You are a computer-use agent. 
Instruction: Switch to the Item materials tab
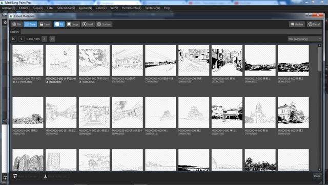[x=45, y=24]
